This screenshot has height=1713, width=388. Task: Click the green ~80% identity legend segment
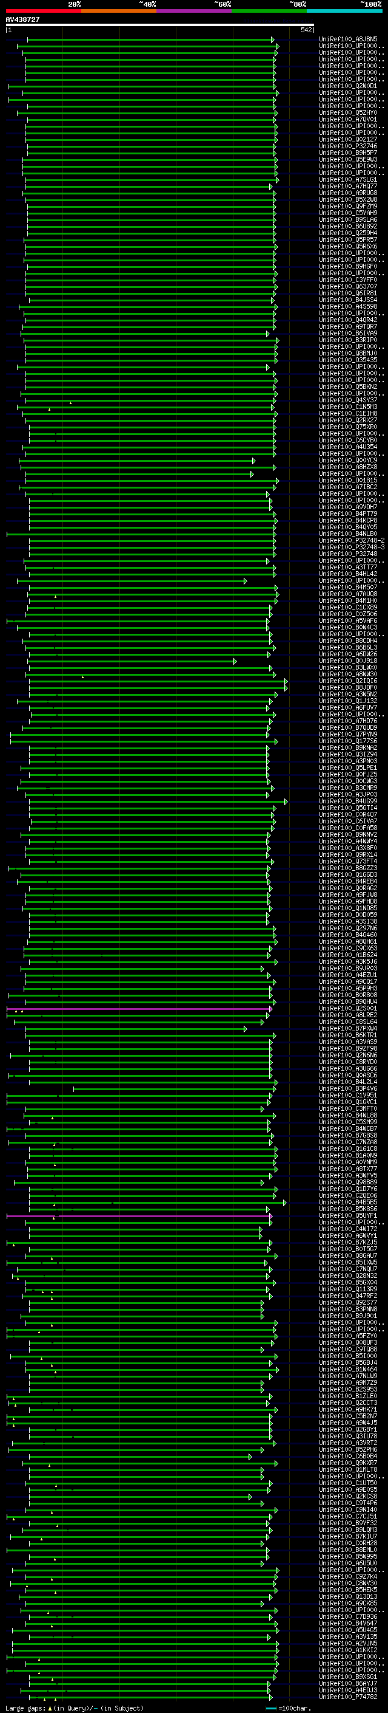[x=269, y=12]
